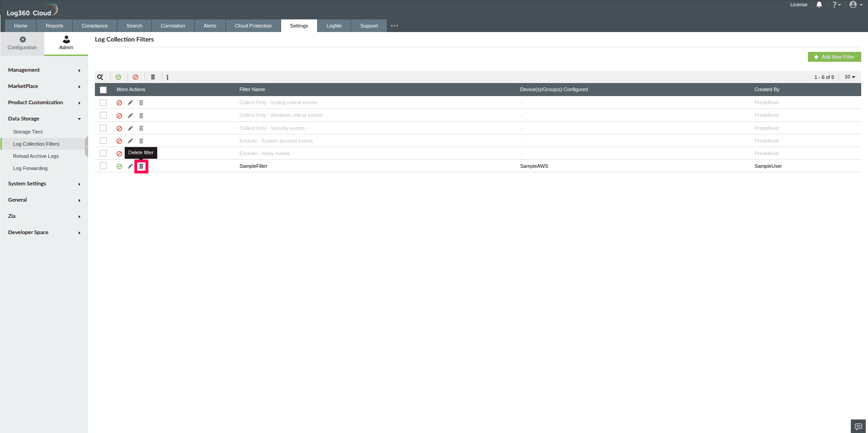Open the License link in the header
Image resolution: width=868 pixels, height=433 pixels.
pos(798,5)
